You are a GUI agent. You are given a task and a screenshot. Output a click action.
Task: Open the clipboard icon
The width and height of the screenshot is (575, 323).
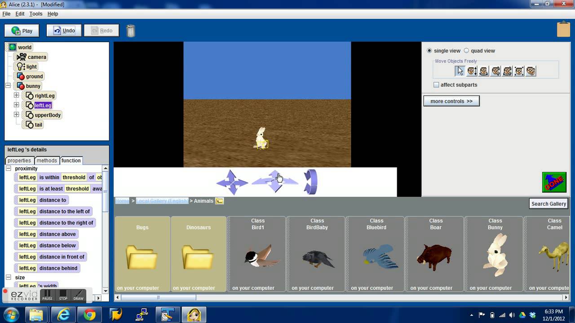tap(563, 29)
